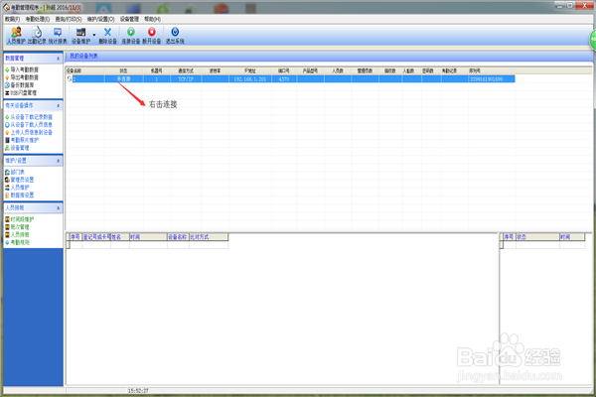Viewport: 596px width, 397px height.
Task: Select the 4370 port cell
Action: coord(284,79)
